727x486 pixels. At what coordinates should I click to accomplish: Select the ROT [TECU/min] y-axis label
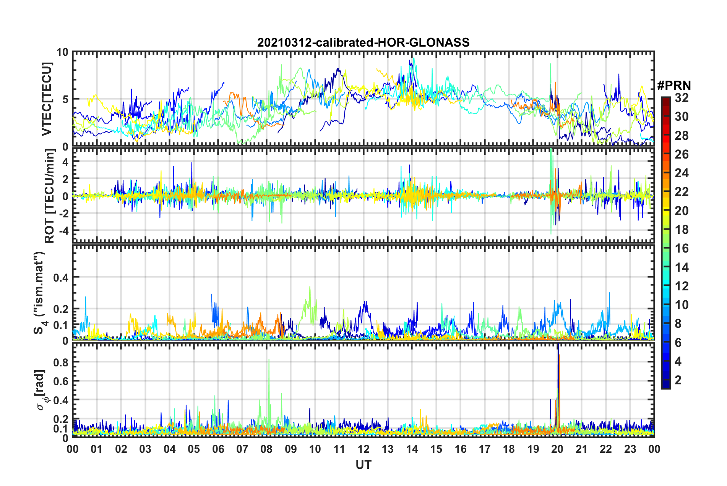tap(50, 196)
